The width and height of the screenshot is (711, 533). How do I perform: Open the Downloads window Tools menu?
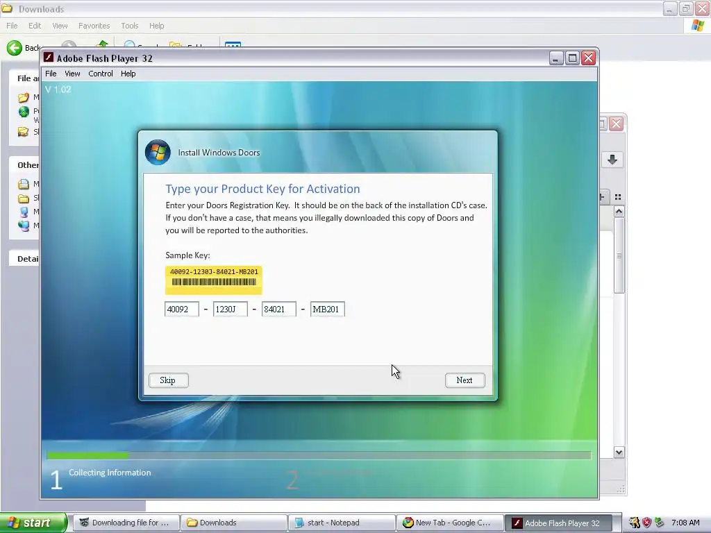pos(129,26)
